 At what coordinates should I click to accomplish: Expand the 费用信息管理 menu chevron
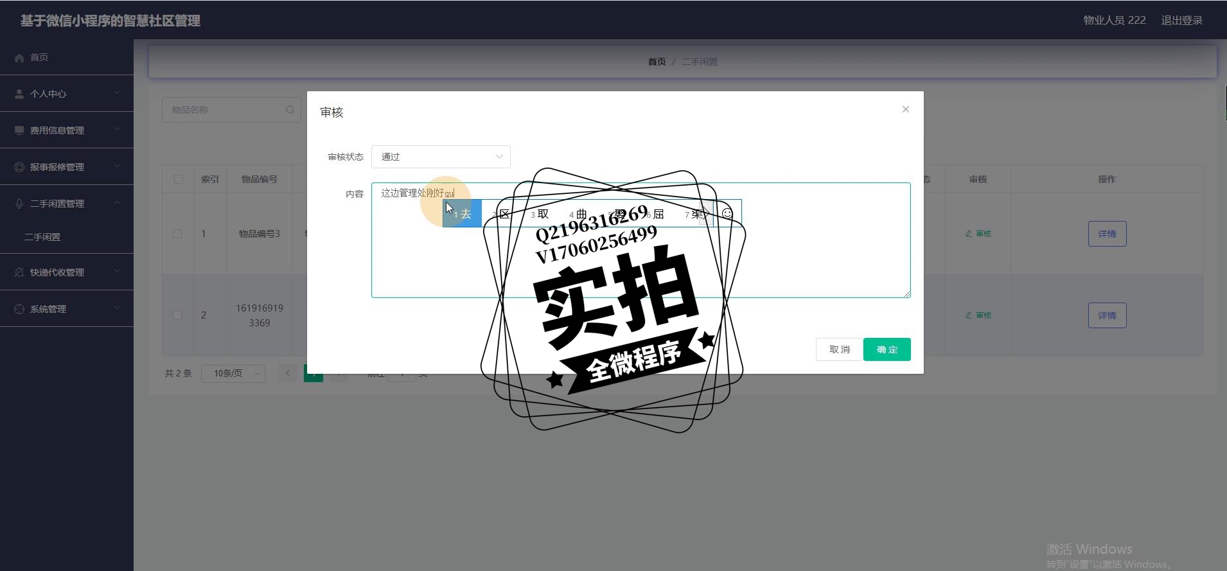[x=117, y=129]
